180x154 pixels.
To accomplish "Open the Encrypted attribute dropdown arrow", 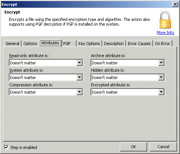I will (161, 92).
